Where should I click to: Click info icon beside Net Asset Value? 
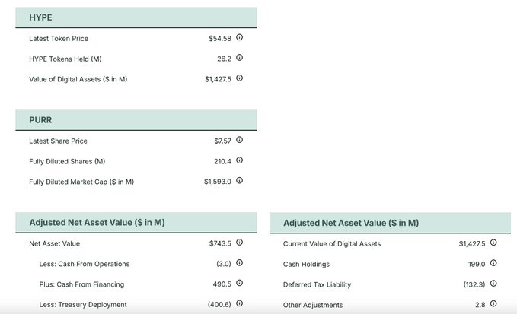[x=239, y=243]
